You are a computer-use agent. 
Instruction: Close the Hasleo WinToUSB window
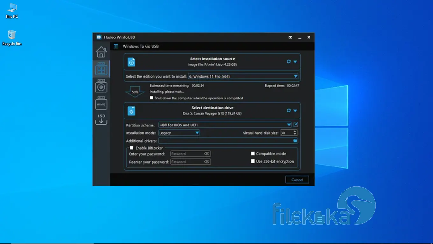point(309,37)
